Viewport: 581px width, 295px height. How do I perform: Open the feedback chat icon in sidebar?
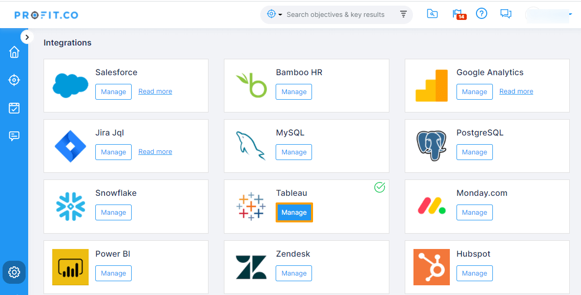pos(14,136)
